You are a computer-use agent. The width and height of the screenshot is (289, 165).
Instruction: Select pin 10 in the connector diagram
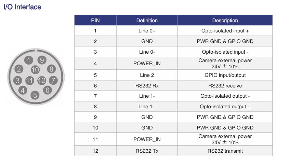point(35,70)
